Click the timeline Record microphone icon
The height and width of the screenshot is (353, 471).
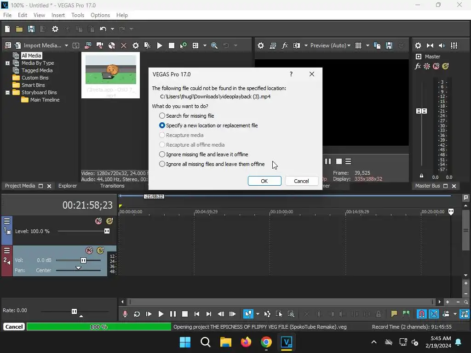tap(125, 314)
